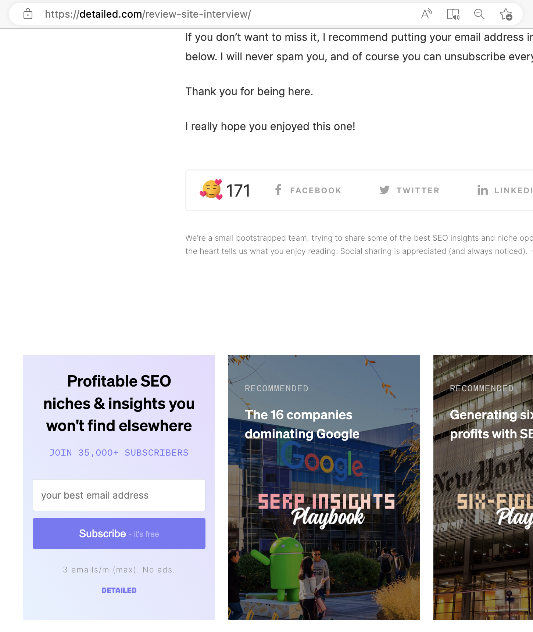Open the 16 companies dominating Google card

[324, 424]
